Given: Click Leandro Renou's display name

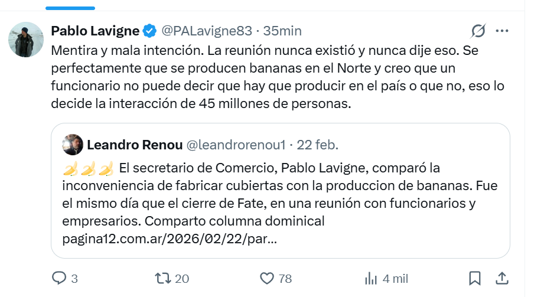Looking at the screenshot, I should pyautogui.click(x=134, y=145).
